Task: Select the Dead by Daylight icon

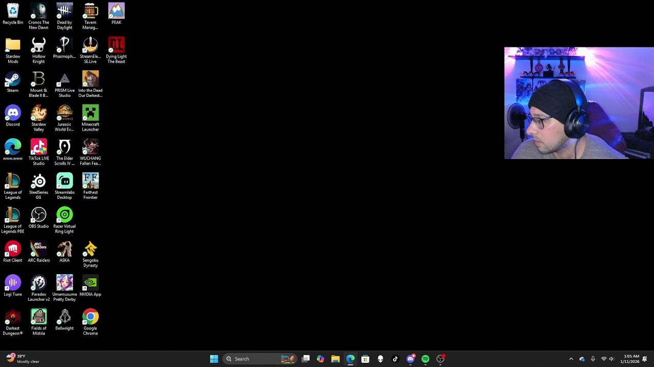Action: 64,16
